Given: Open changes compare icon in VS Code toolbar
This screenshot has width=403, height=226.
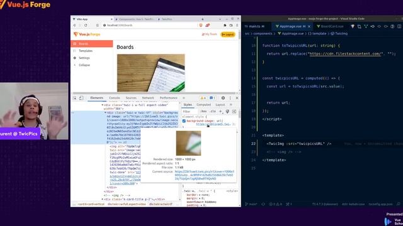Looking at the screenshot, I should pyautogui.click(x=359, y=26).
